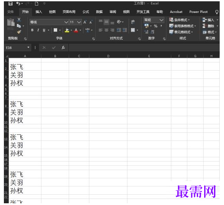Screen dimensions: 224x205
Task: Open the Power Pivot tab
Action: tap(199, 12)
